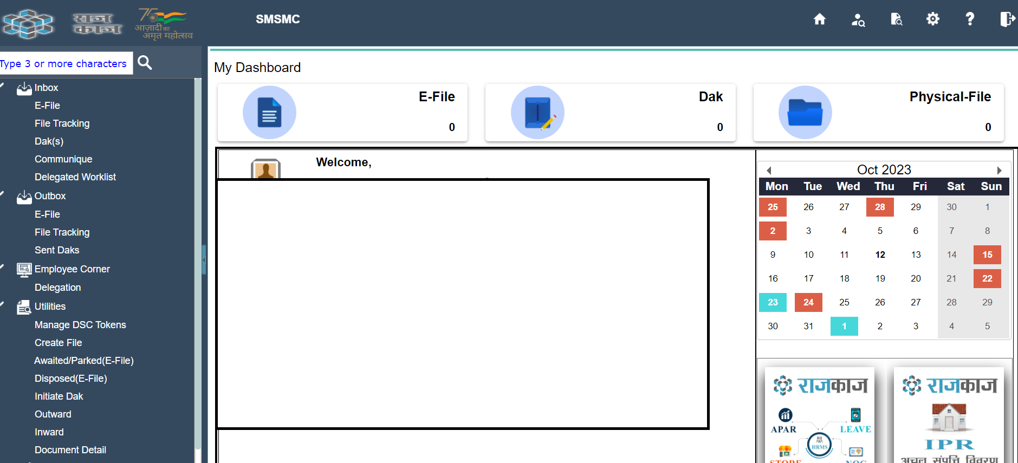Select highlighted date 24 on calendar
The height and width of the screenshot is (463, 1018).
pyautogui.click(x=808, y=302)
